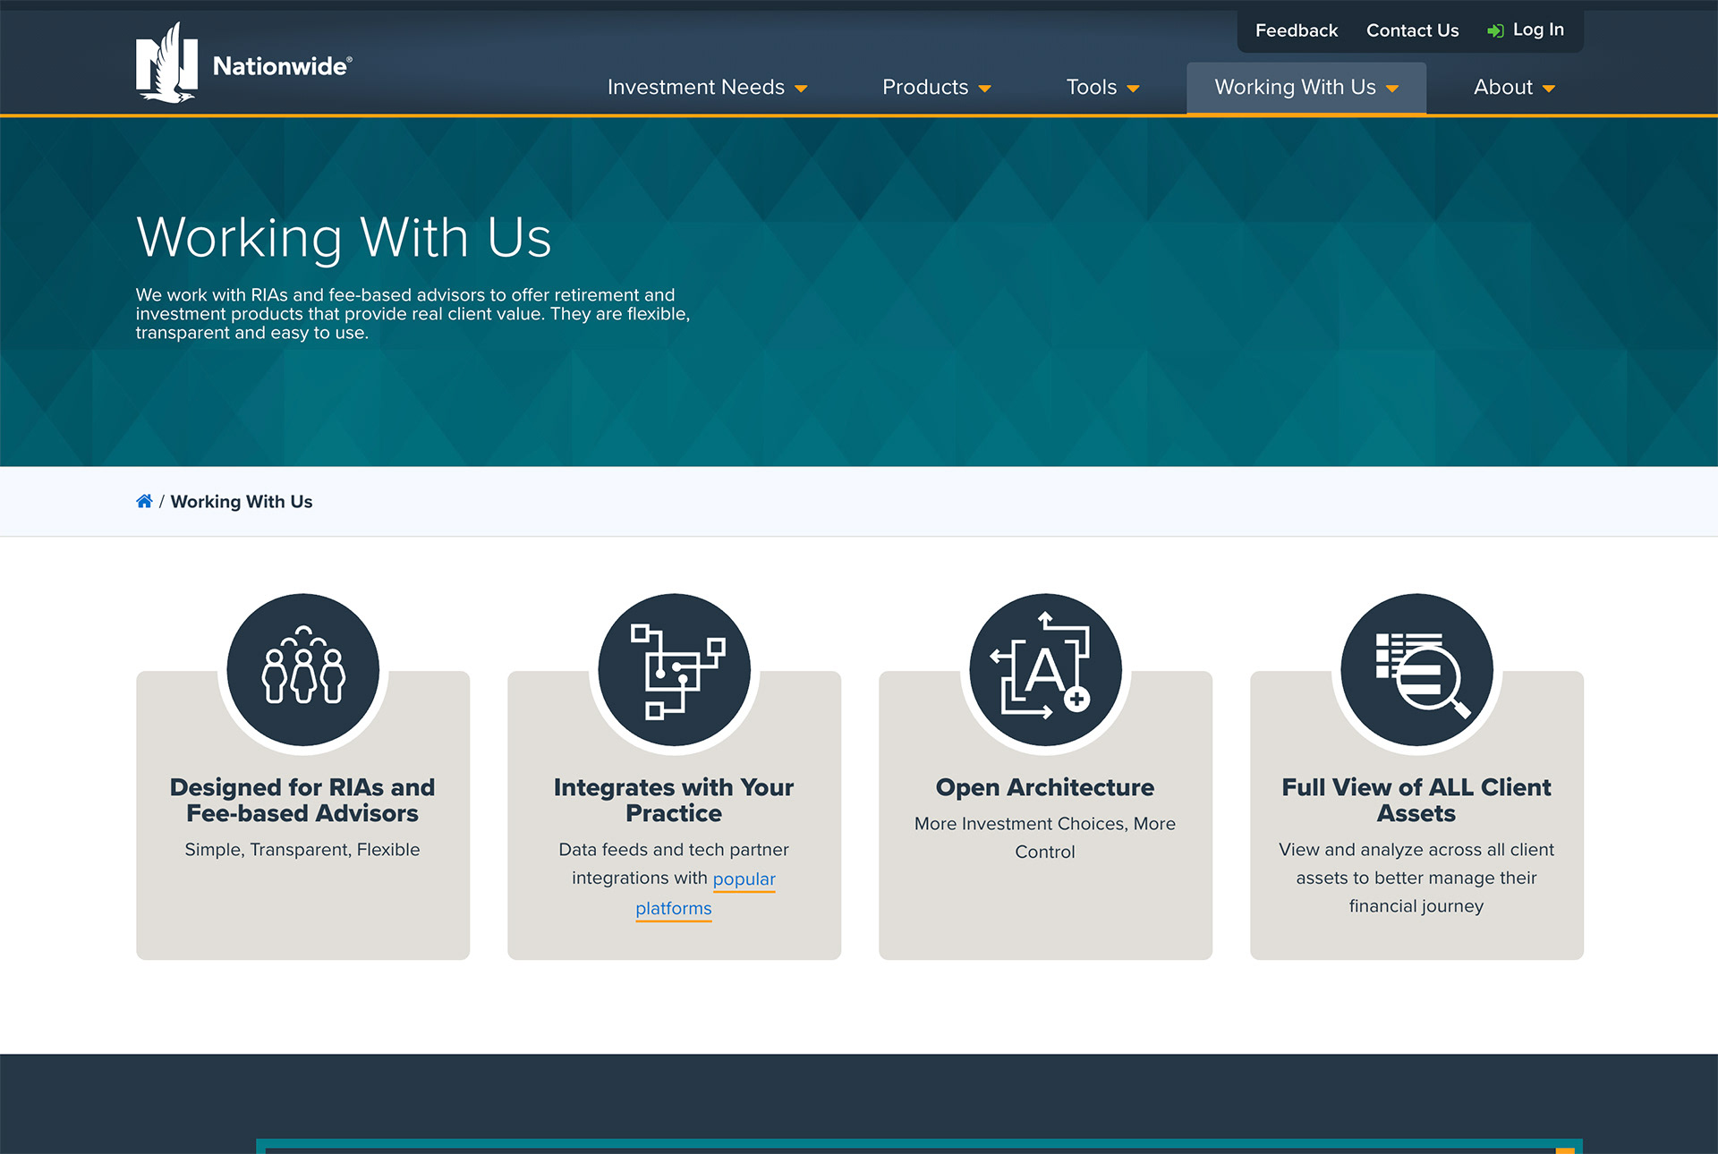Screen dimensions: 1718x1154
Task: Expand the Tools dropdown arrow
Action: 1133,89
